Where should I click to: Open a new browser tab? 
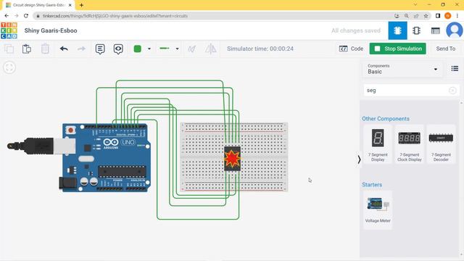coord(81,5)
